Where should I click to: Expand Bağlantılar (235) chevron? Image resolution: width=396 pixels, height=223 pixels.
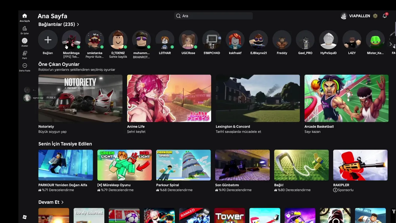pyautogui.click(x=78, y=24)
